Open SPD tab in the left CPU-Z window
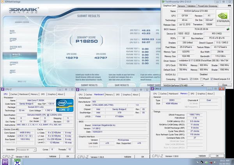 click(43, 94)
